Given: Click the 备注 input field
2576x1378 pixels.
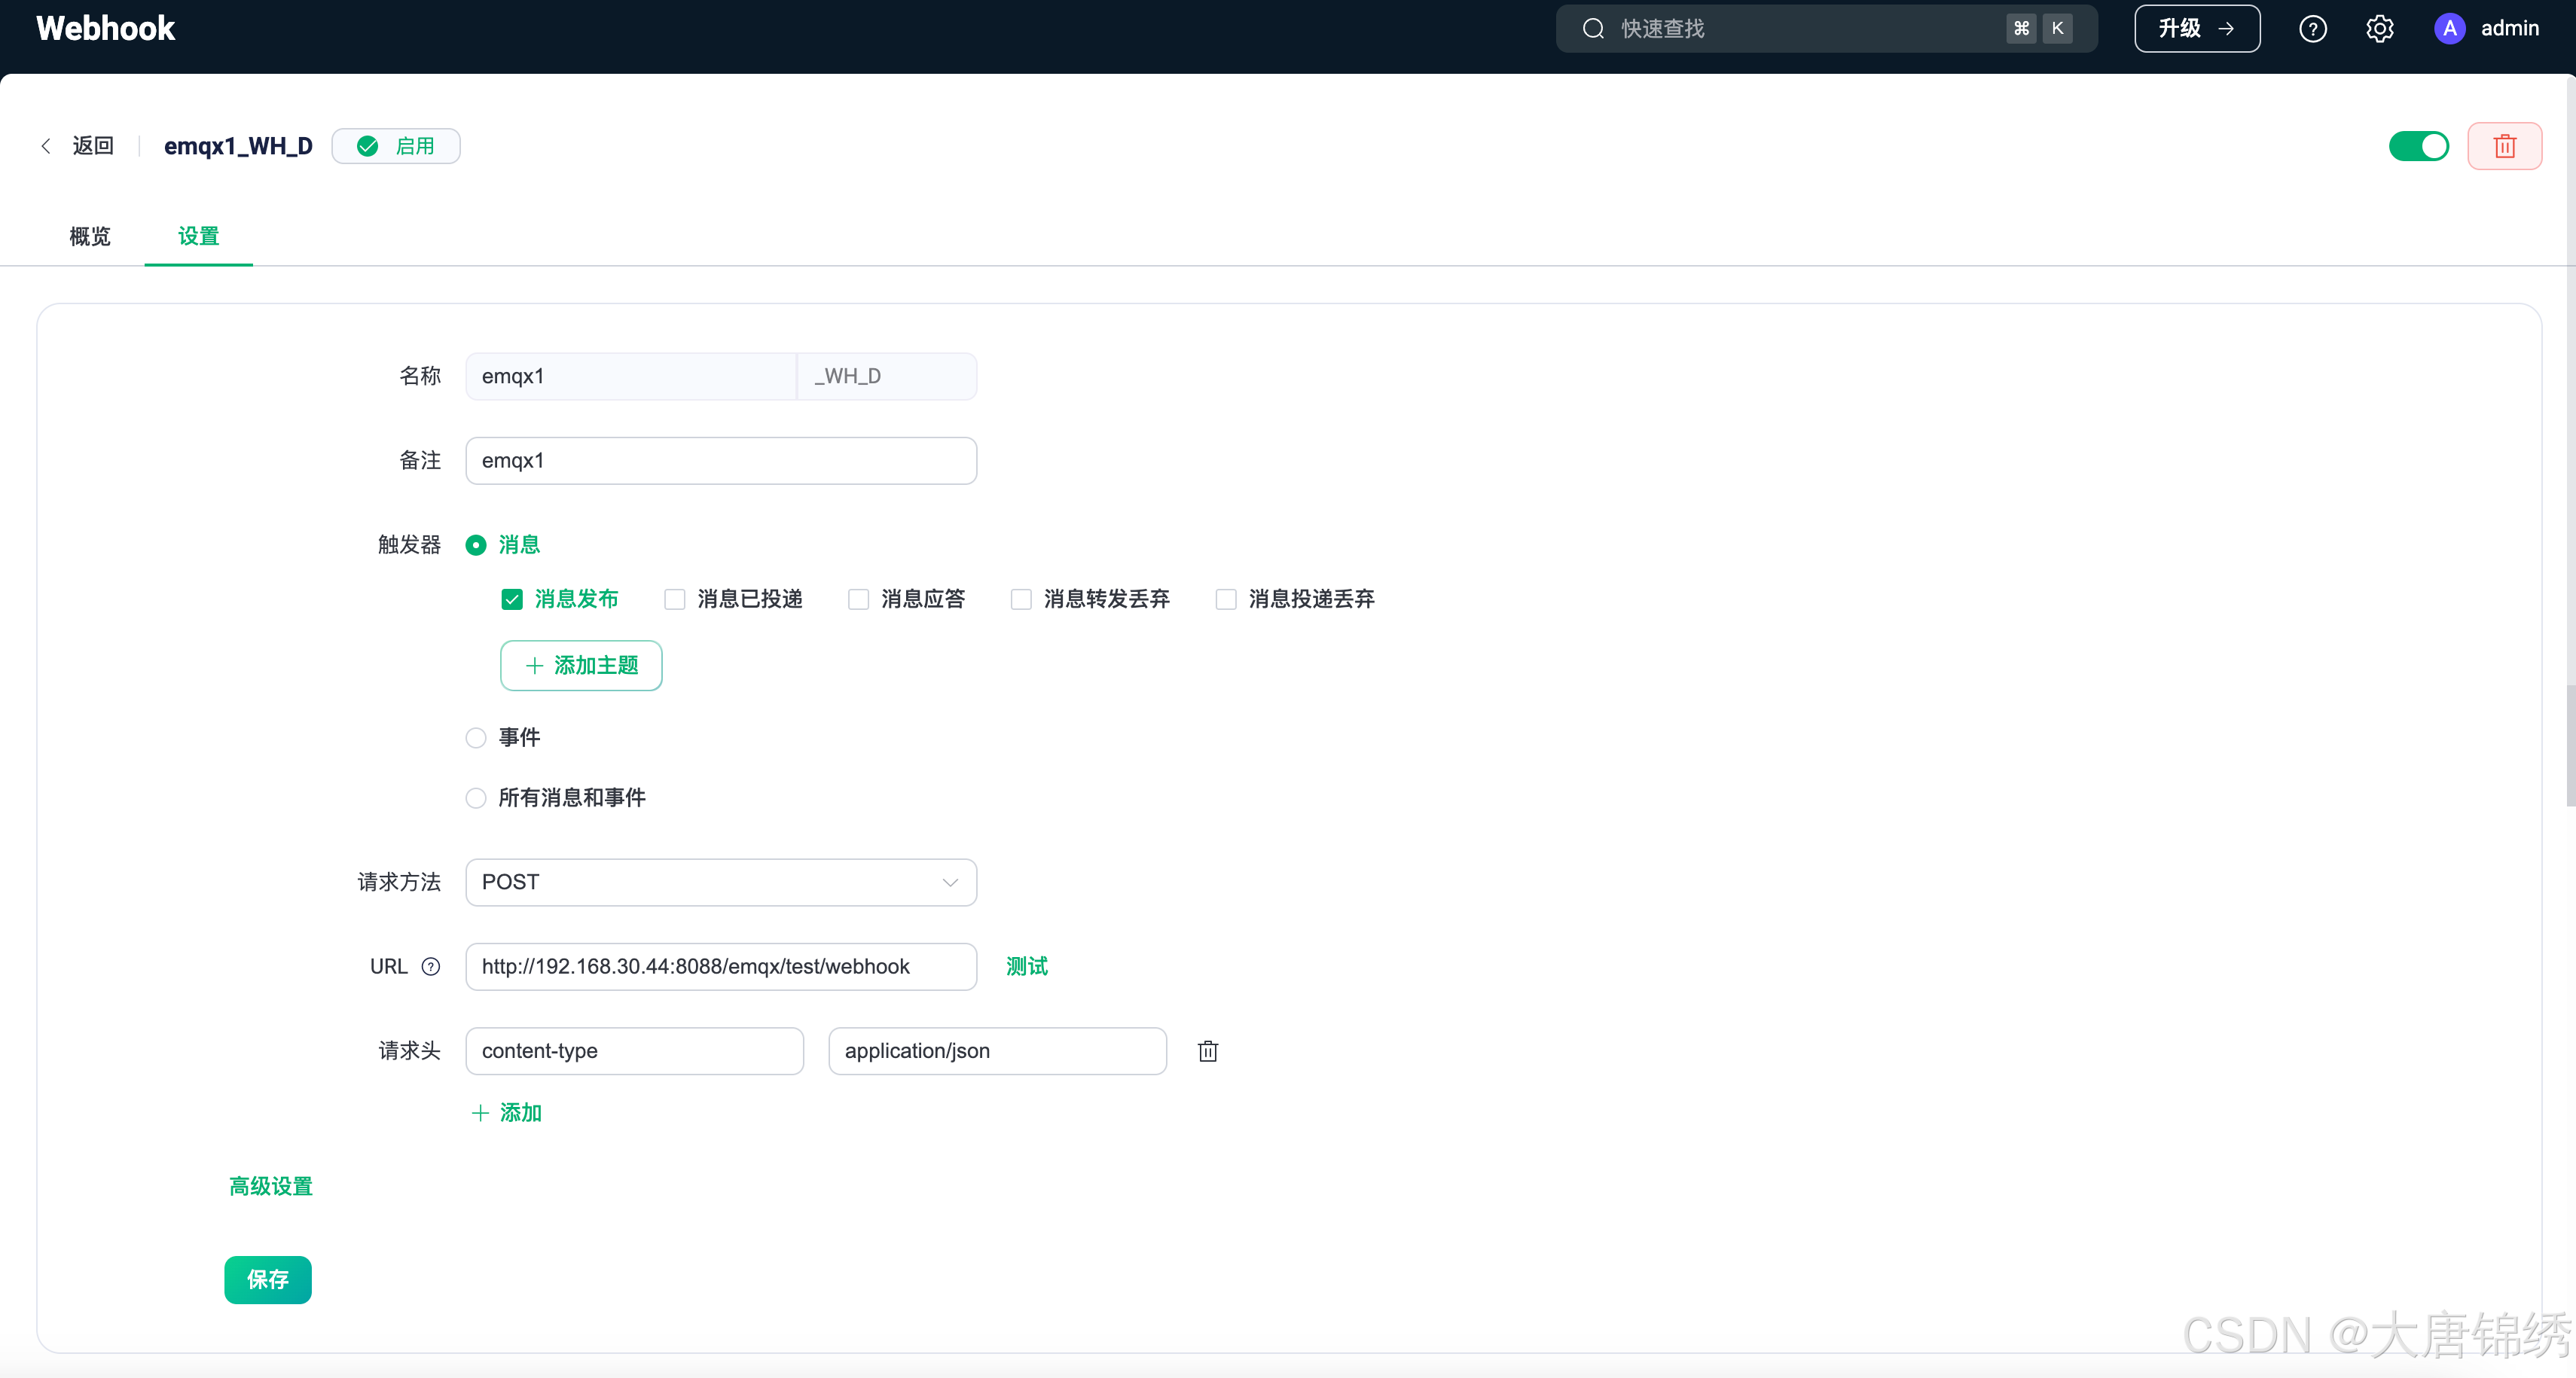Looking at the screenshot, I should [721, 461].
